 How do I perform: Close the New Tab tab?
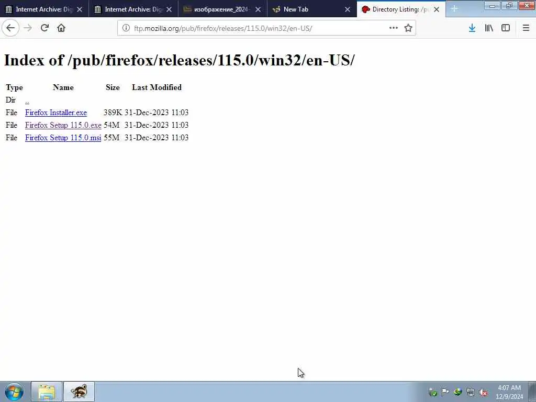coord(348,9)
